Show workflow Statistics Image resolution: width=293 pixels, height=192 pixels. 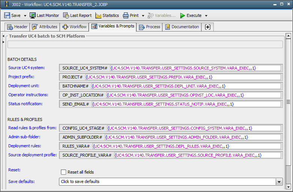(x=107, y=15)
